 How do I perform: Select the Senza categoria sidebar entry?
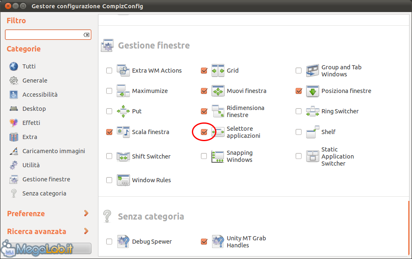(x=44, y=193)
